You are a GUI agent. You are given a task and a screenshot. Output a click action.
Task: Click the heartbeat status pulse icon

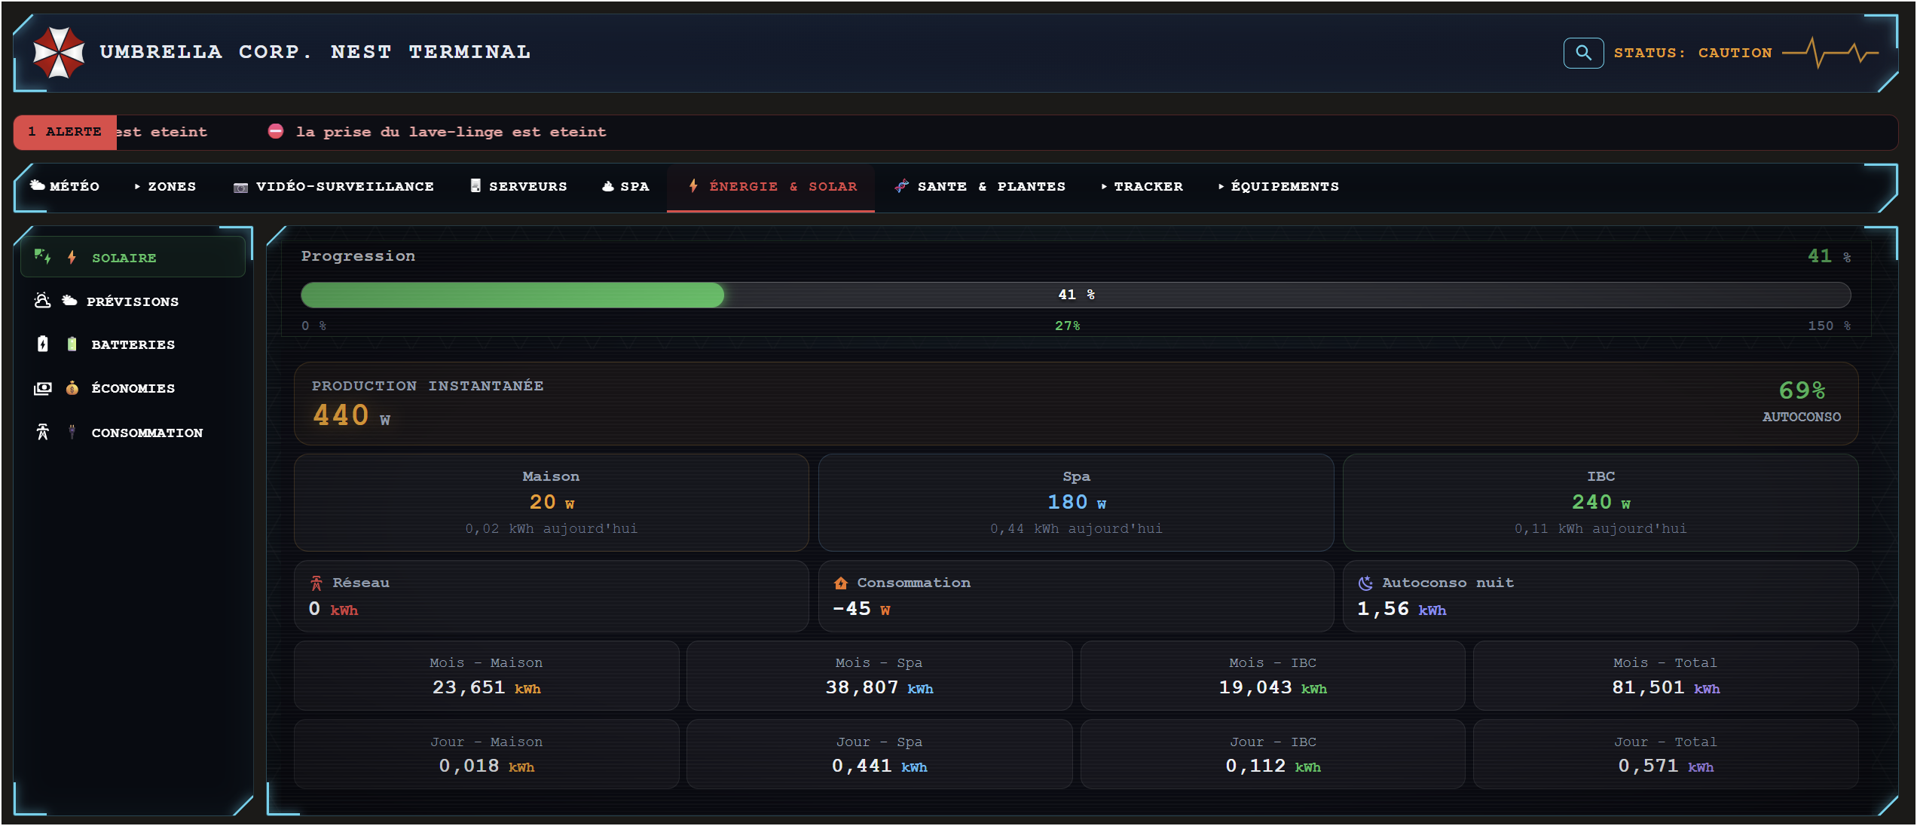pos(1830,53)
